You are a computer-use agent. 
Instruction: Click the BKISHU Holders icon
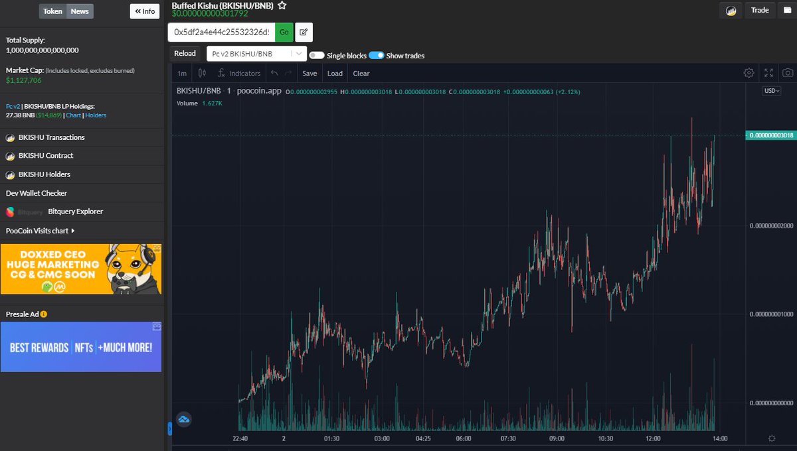[11, 174]
